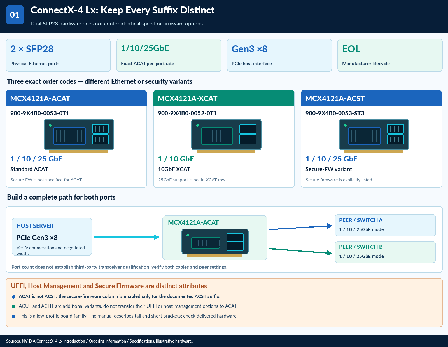Select the MCX4121A-ACST card header

pyautogui.click(x=371, y=98)
